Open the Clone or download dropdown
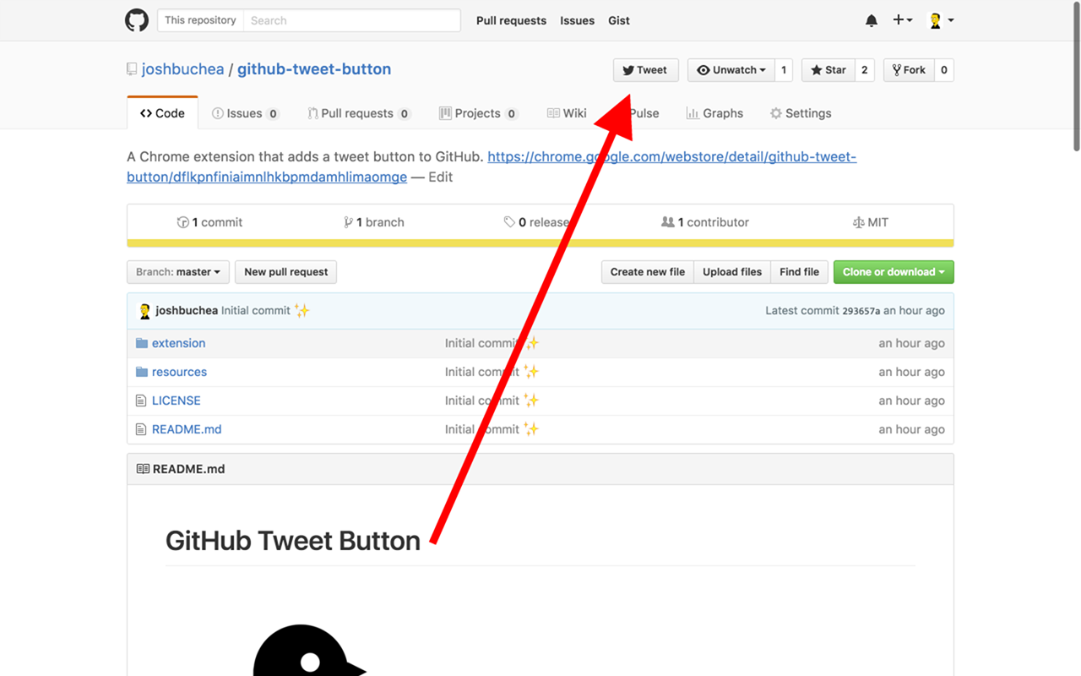 coord(893,271)
